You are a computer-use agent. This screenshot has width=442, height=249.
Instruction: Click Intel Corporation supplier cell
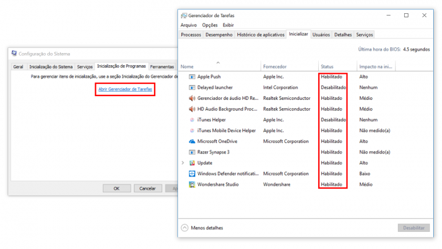(280, 87)
